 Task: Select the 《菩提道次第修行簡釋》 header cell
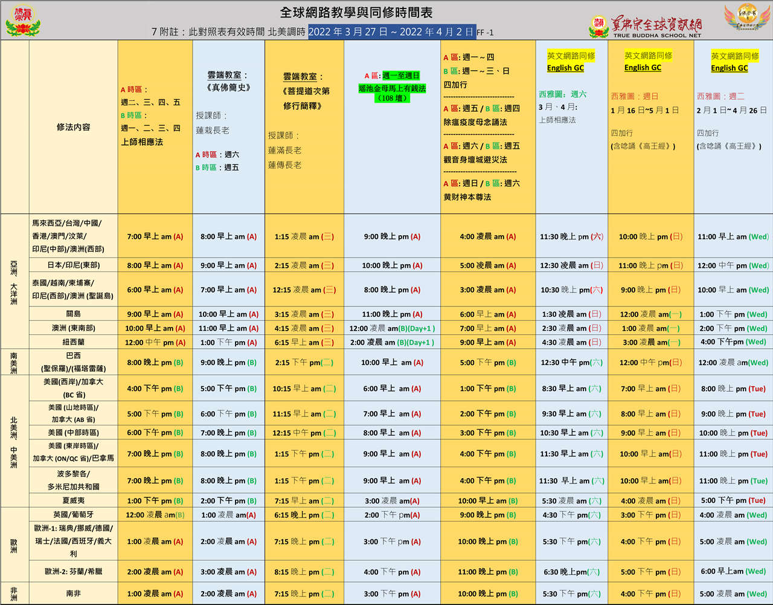(306, 98)
